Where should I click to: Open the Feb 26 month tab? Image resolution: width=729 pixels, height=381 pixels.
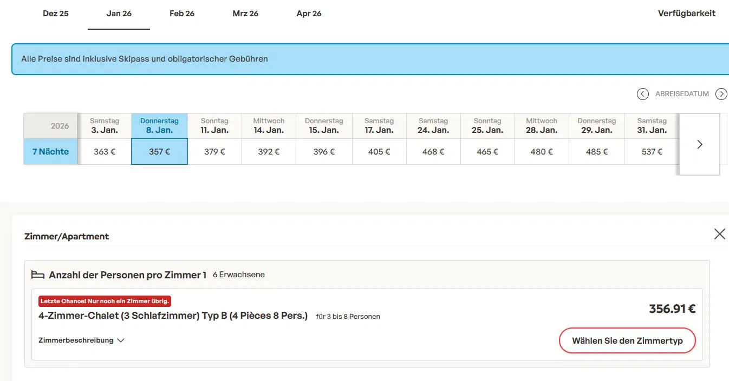pyautogui.click(x=182, y=14)
